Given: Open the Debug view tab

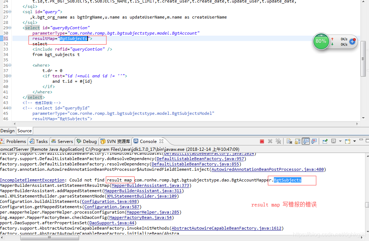Looking at the screenshot, I should [87, 141].
